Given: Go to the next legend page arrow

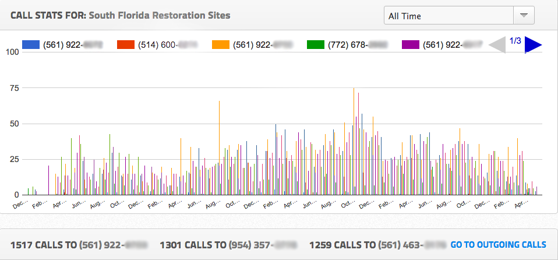Looking at the screenshot, I should [533, 44].
